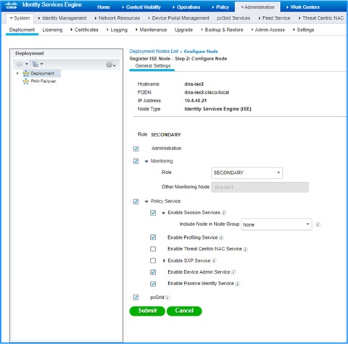Expand the Enable SXP Service arrow
Screen dimensions: 348x344
(x=164, y=261)
